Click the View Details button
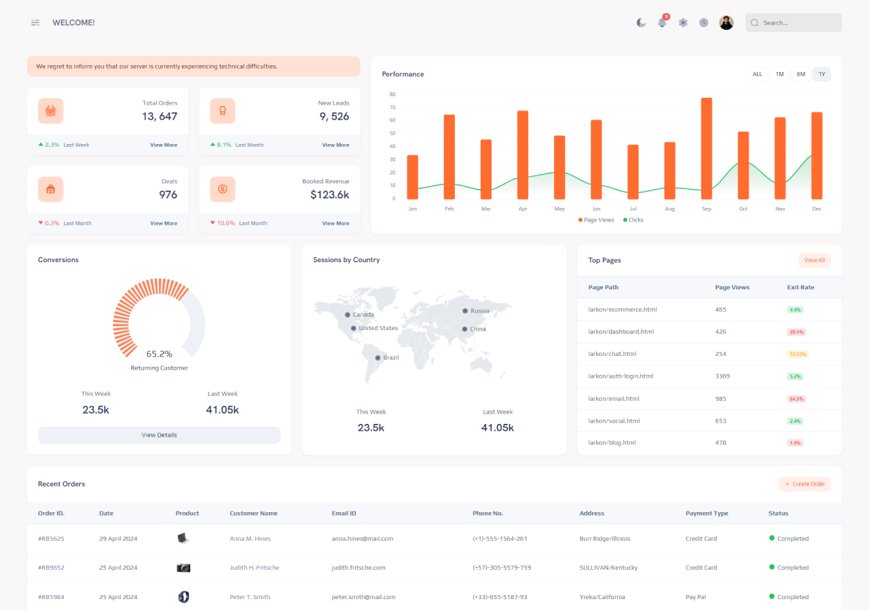Viewport: 869px width, 610px height. pos(159,435)
